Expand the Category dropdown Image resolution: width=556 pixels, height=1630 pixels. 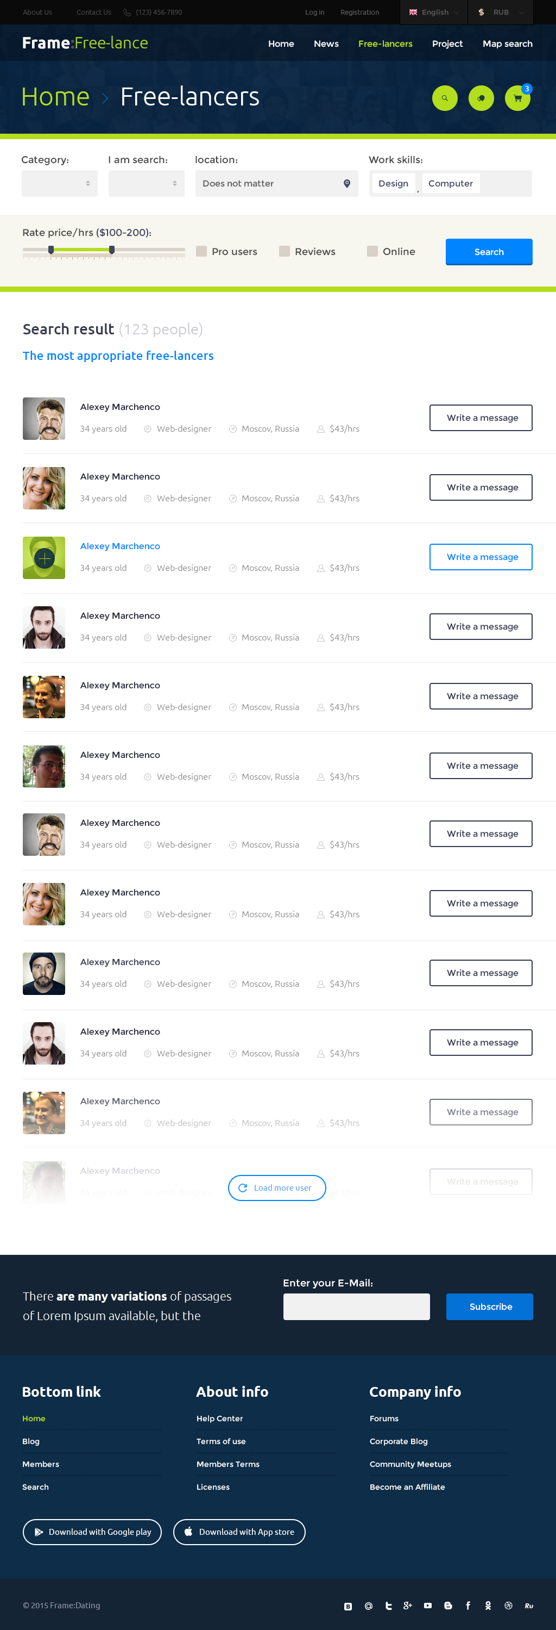(59, 184)
